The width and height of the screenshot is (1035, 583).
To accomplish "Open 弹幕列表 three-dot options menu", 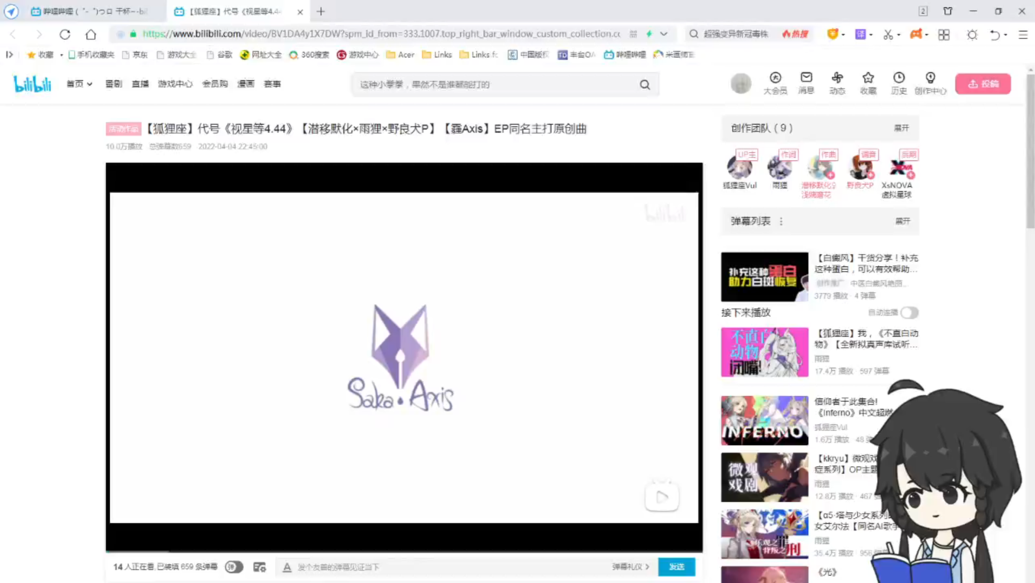I will click(x=781, y=221).
